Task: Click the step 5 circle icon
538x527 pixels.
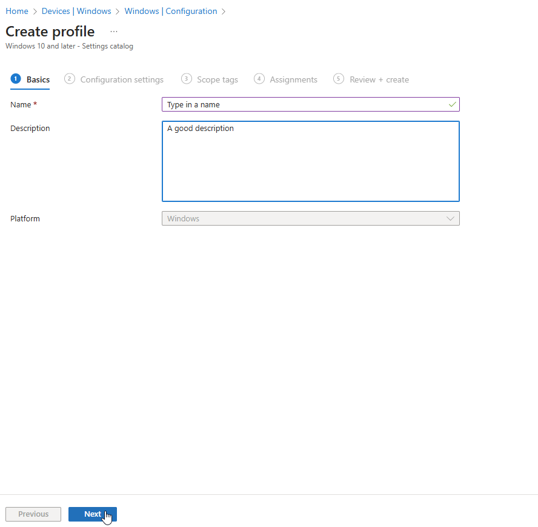Action: pos(339,79)
